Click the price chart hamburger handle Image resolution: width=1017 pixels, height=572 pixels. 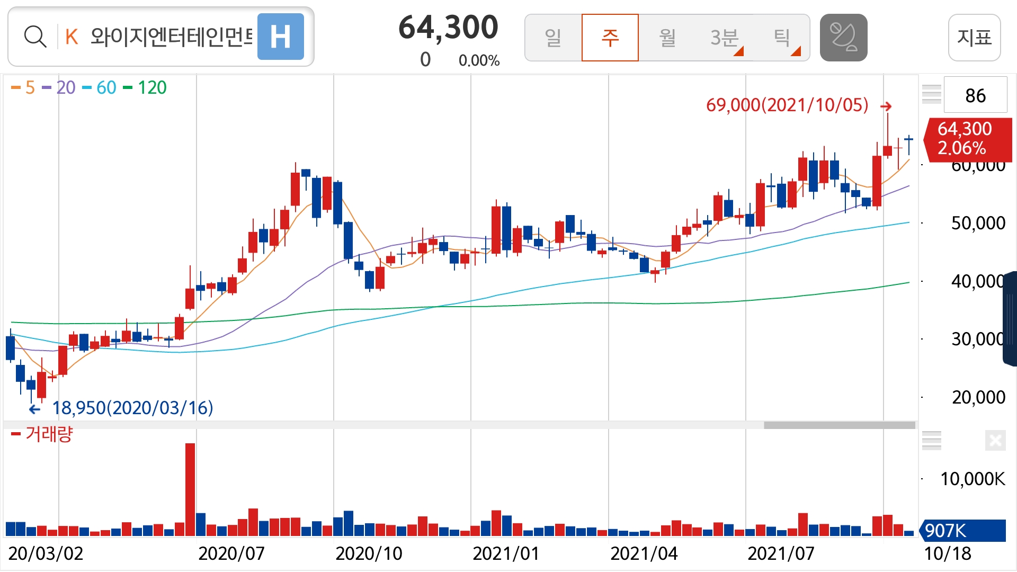click(x=931, y=94)
